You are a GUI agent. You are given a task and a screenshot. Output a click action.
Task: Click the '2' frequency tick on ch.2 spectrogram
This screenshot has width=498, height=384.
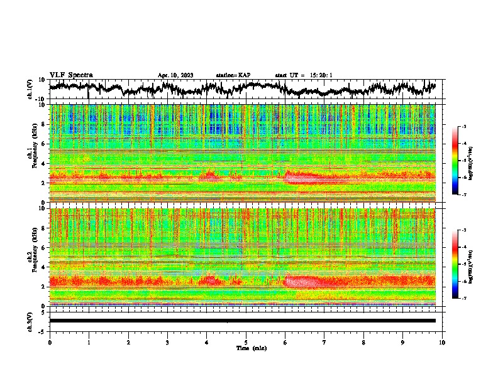(x=43, y=287)
